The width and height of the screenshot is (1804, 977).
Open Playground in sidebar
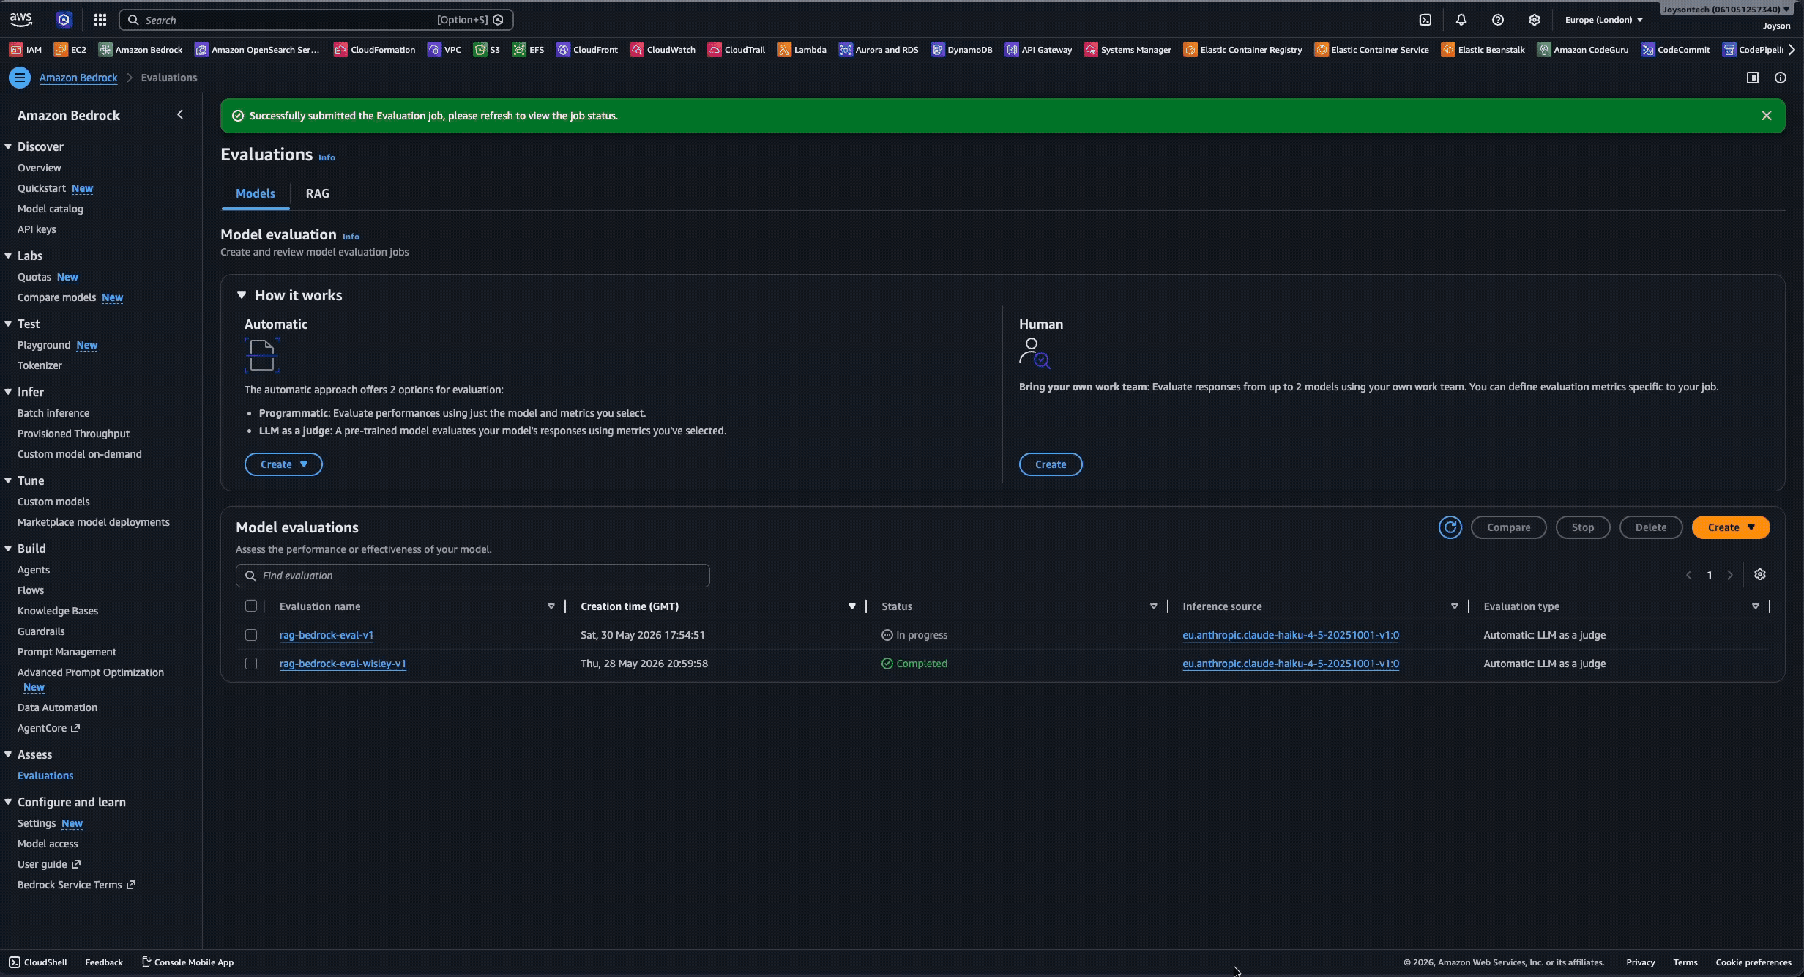[x=44, y=345]
